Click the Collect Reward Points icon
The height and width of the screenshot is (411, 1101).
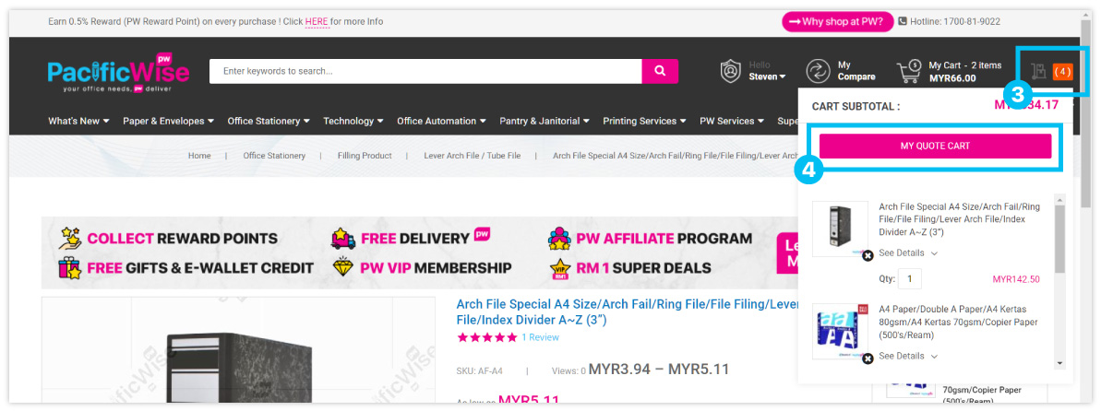70,238
